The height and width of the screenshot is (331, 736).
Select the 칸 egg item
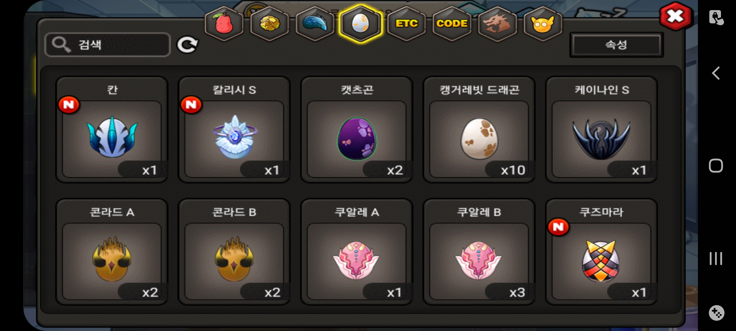(x=112, y=130)
